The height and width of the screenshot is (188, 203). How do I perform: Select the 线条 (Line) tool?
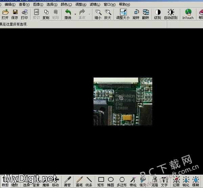pyautogui.click(x=89, y=180)
